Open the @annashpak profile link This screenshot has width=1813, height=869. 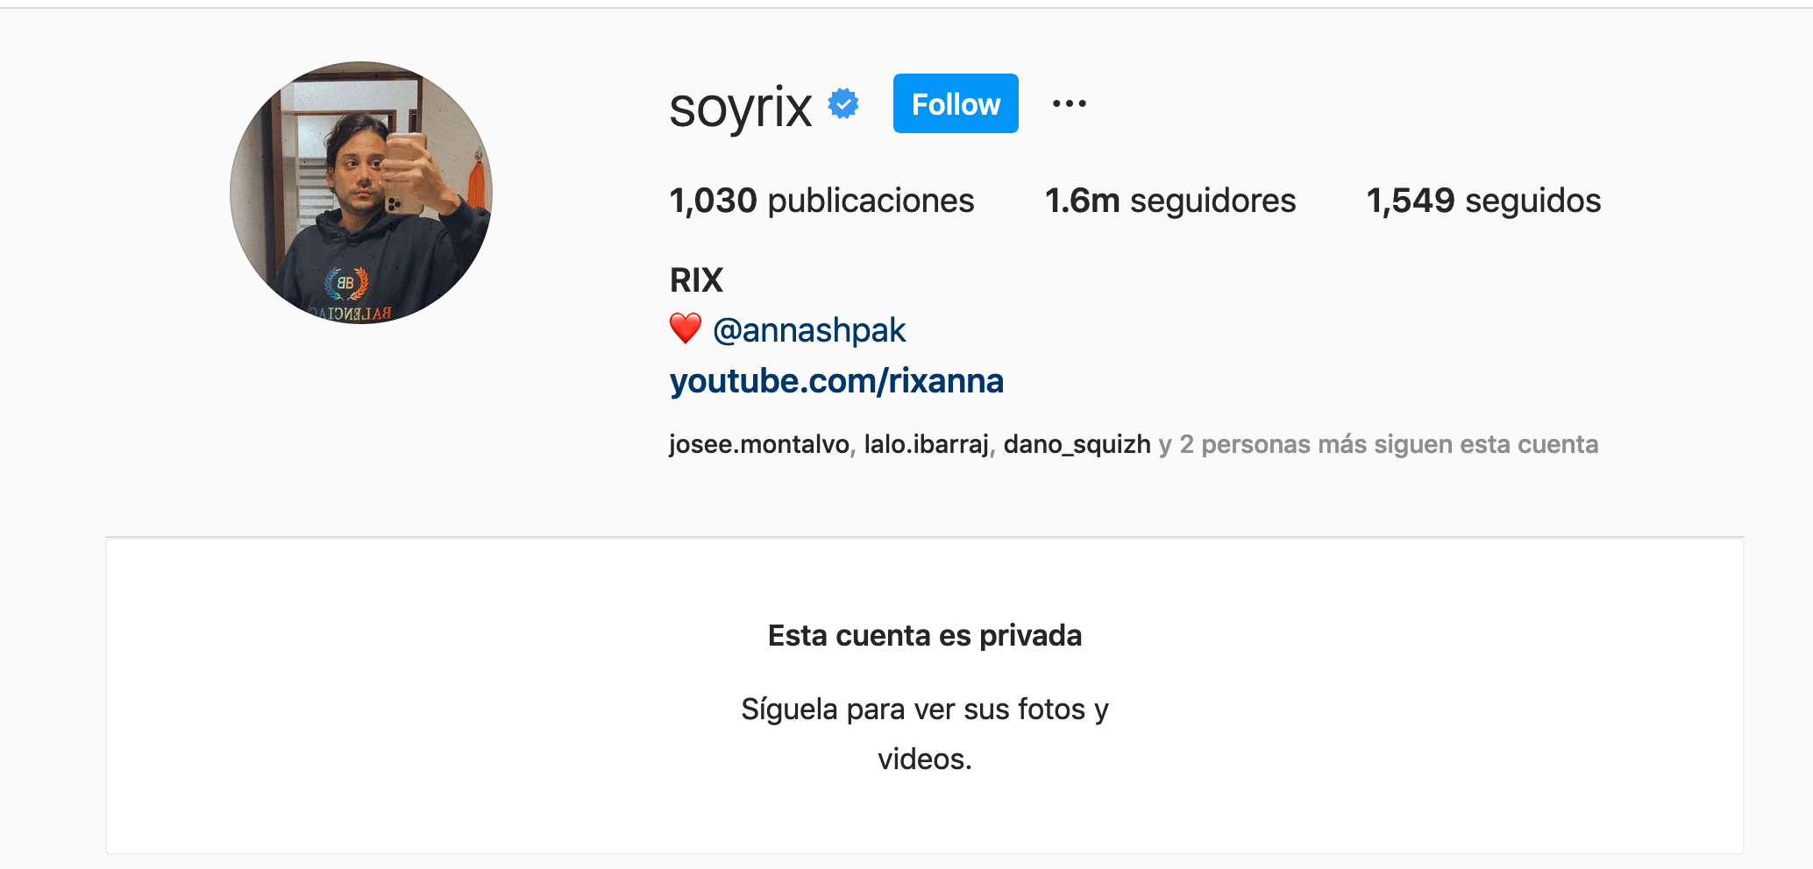tap(809, 330)
